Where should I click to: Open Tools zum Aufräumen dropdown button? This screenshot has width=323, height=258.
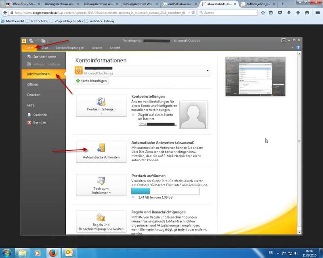tap(101, 185)
